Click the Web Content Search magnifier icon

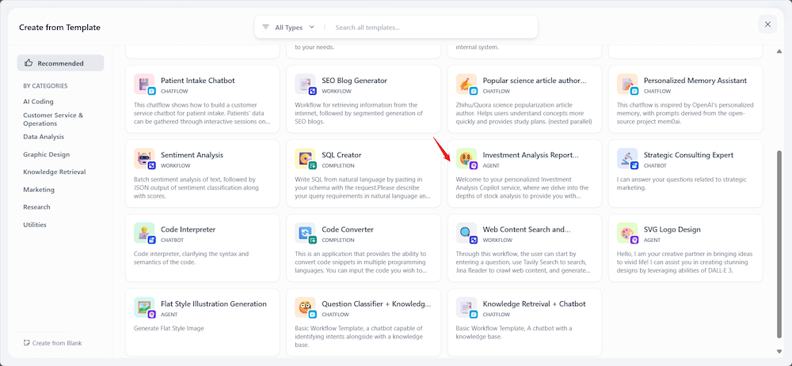point(466,233)
